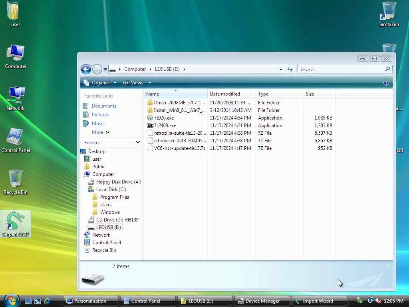Open the address bar history dropdown

tap(281, 69)
